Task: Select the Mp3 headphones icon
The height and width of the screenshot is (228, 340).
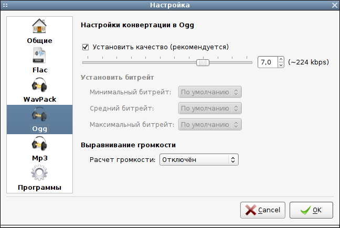Action: pyautogui.click(x=39, y=144)
